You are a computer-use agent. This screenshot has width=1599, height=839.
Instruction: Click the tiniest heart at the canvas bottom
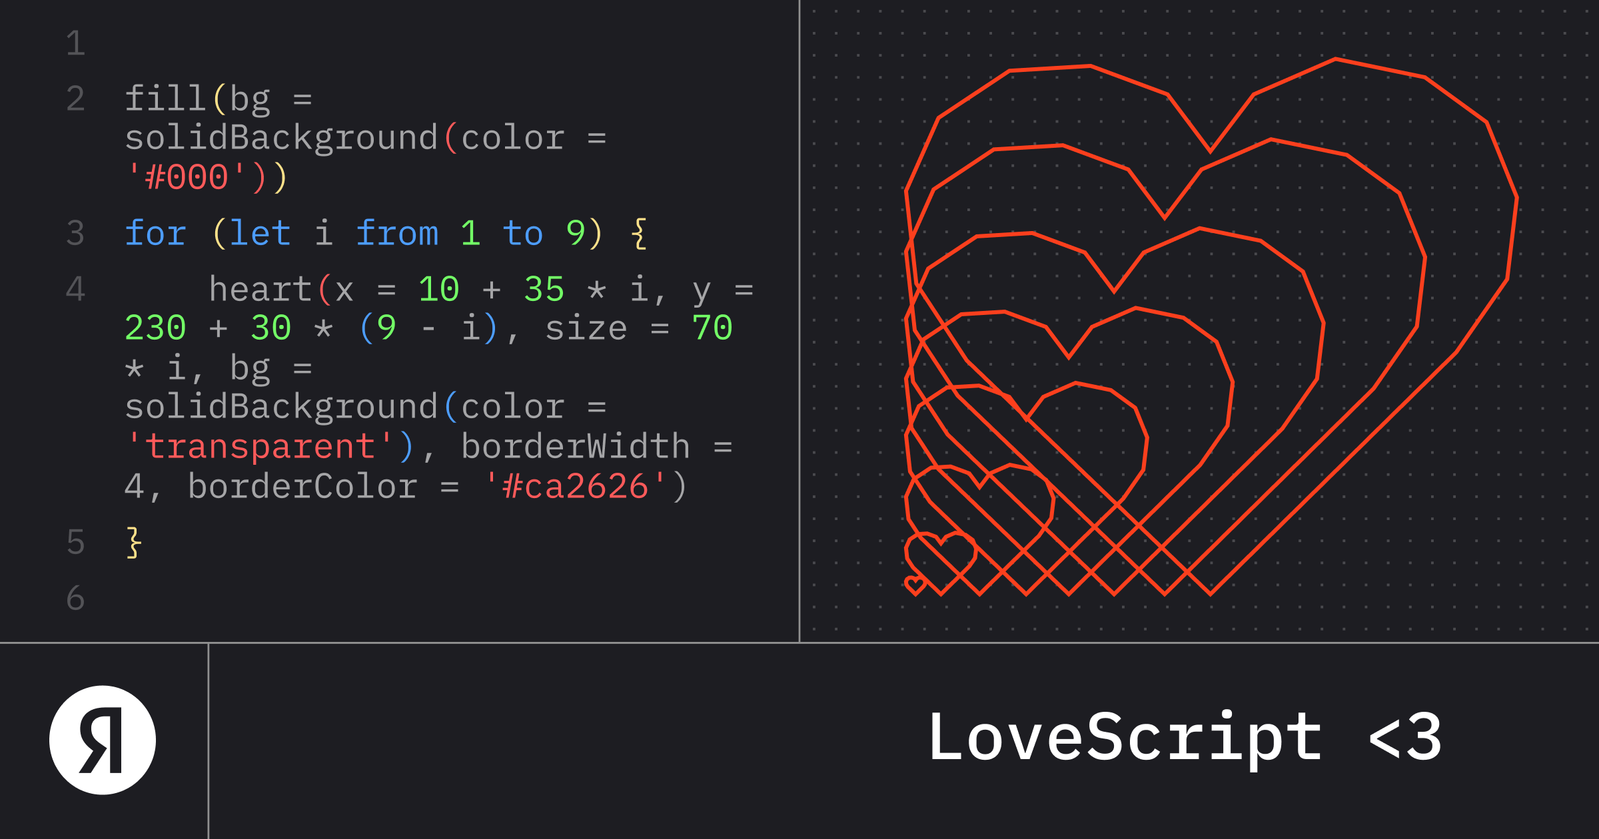(915, 585)
